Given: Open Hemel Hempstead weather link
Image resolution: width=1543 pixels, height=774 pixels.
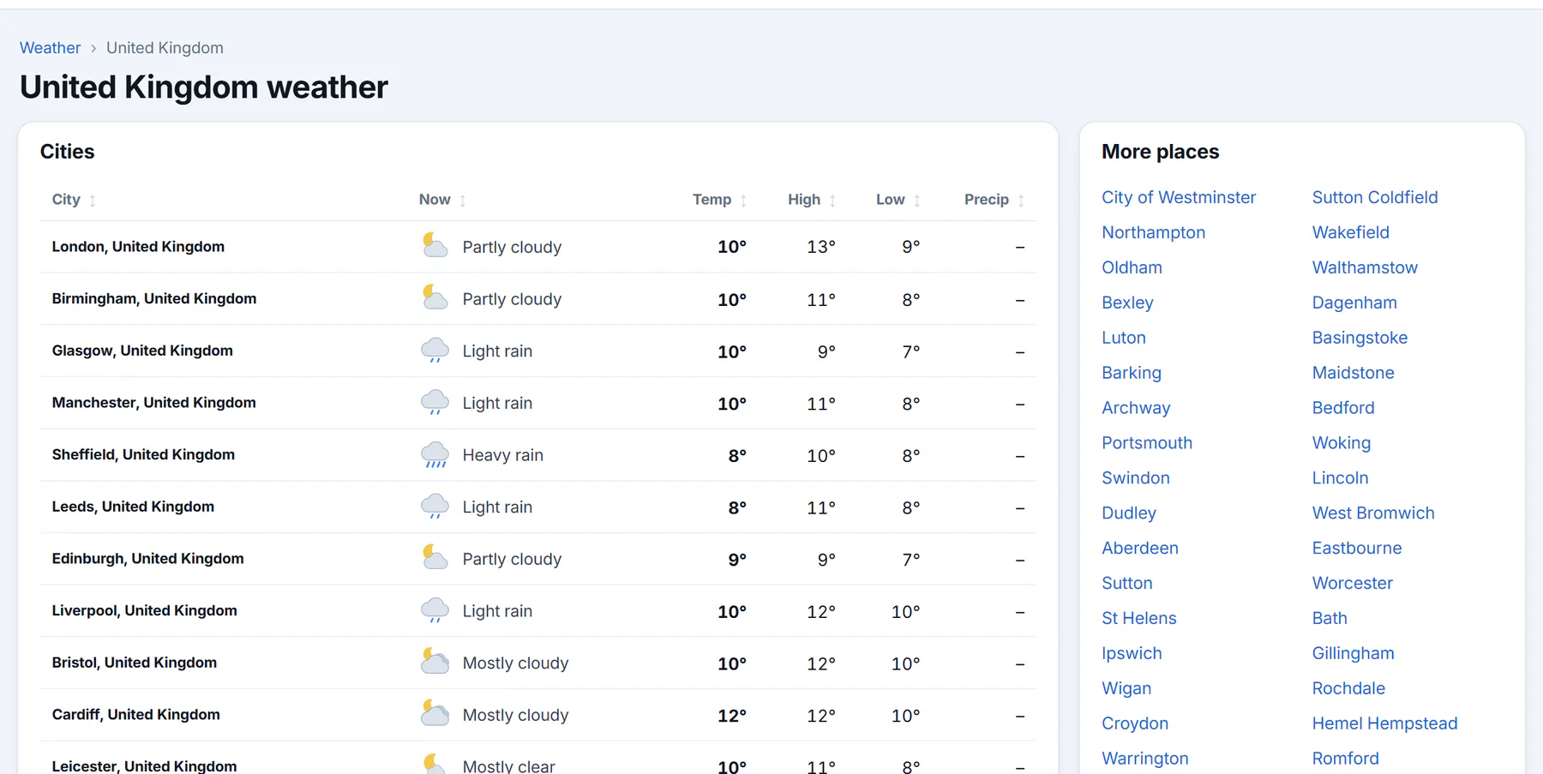Looking at the screenshot, I should (1384, 723).
